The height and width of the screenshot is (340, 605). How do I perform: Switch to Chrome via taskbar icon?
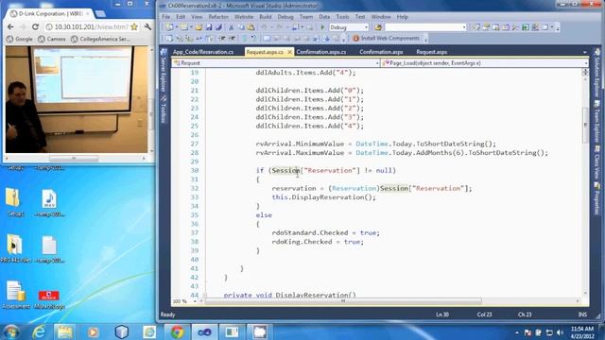[x=177, y=331]
